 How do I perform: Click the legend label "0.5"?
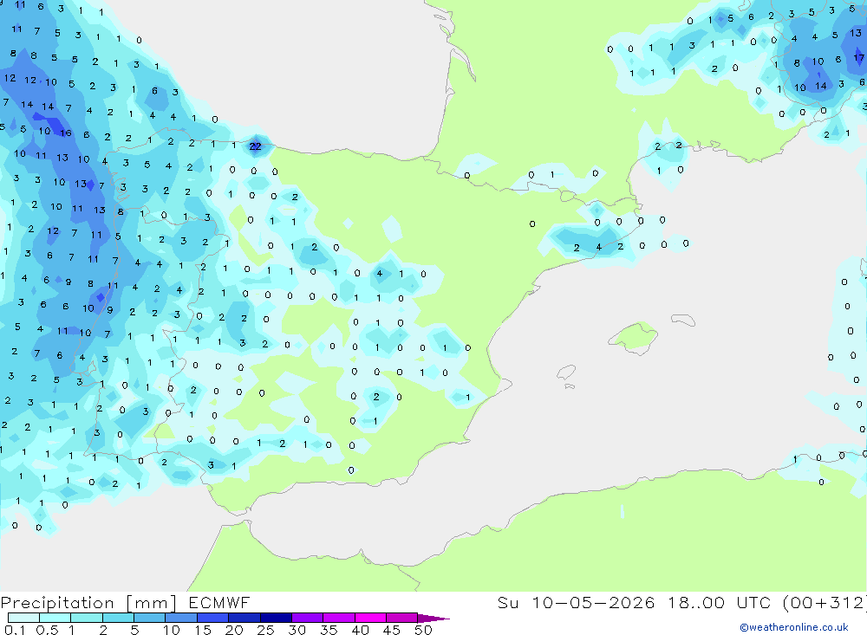click(x=47, y=630)
